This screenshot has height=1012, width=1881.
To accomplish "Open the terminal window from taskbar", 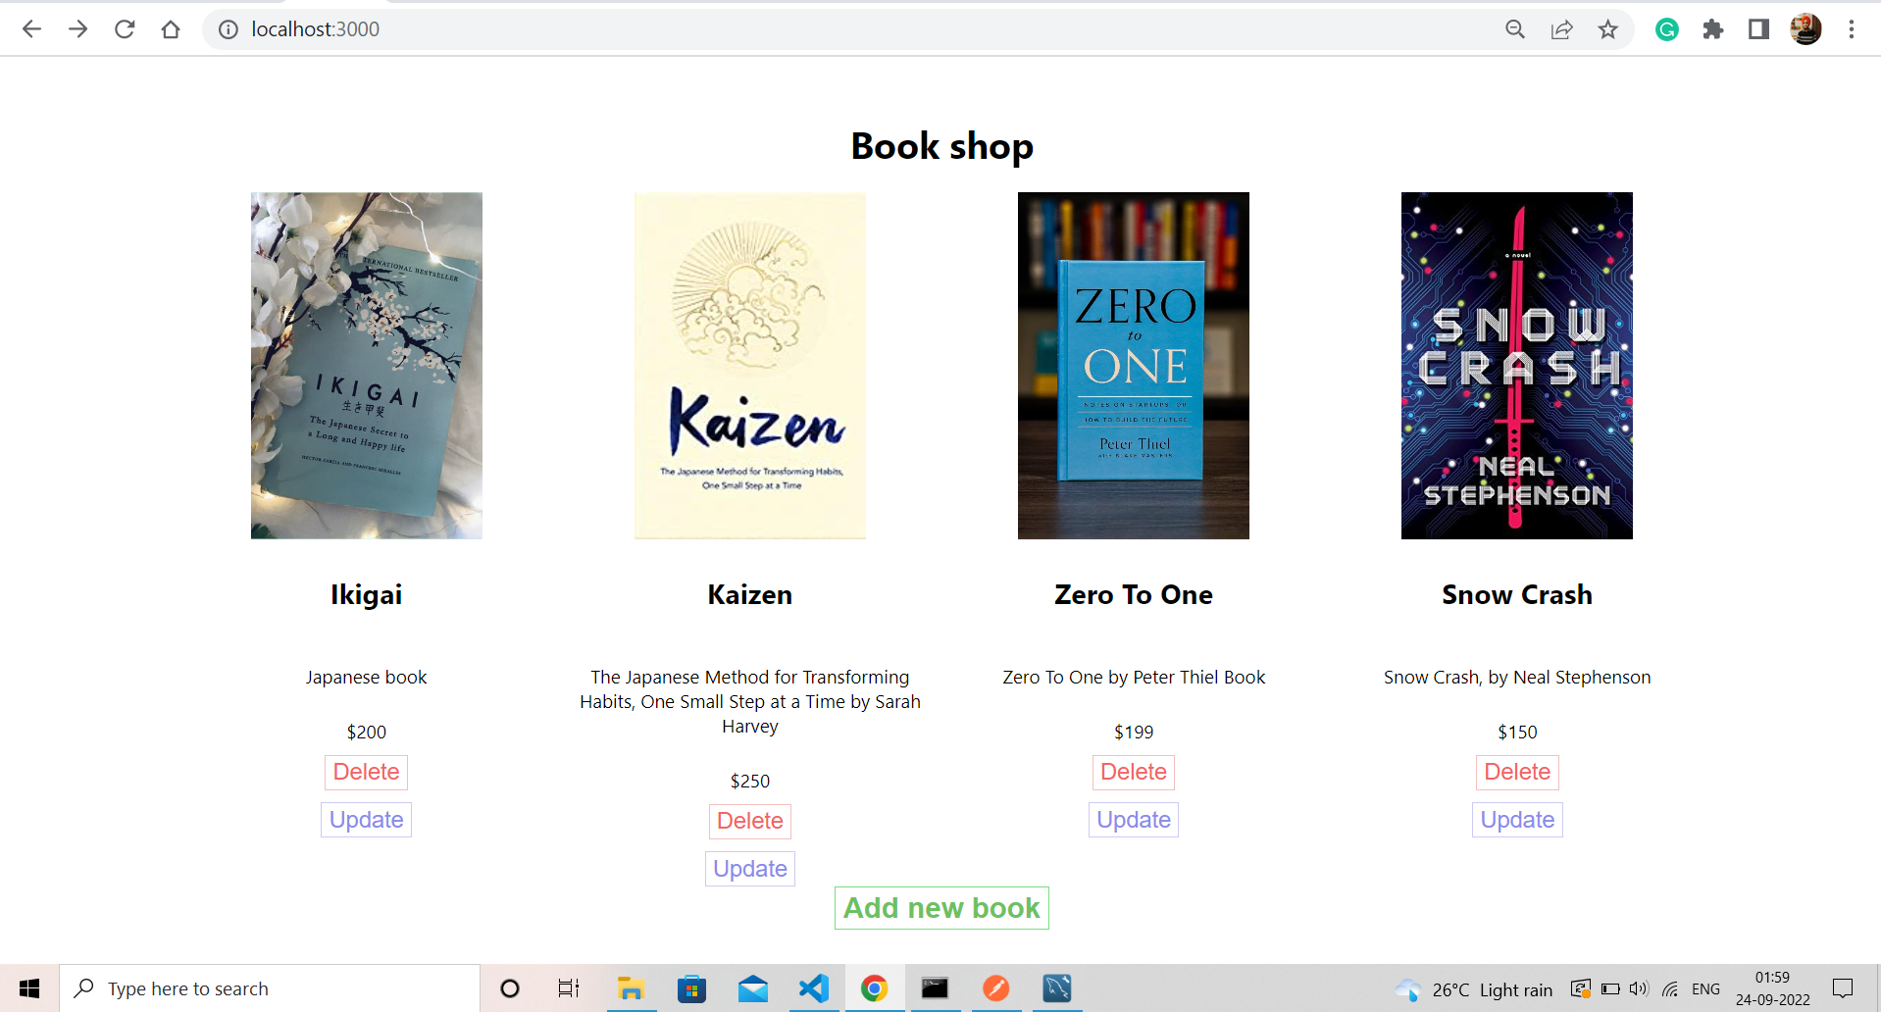I will click(935, 988).
